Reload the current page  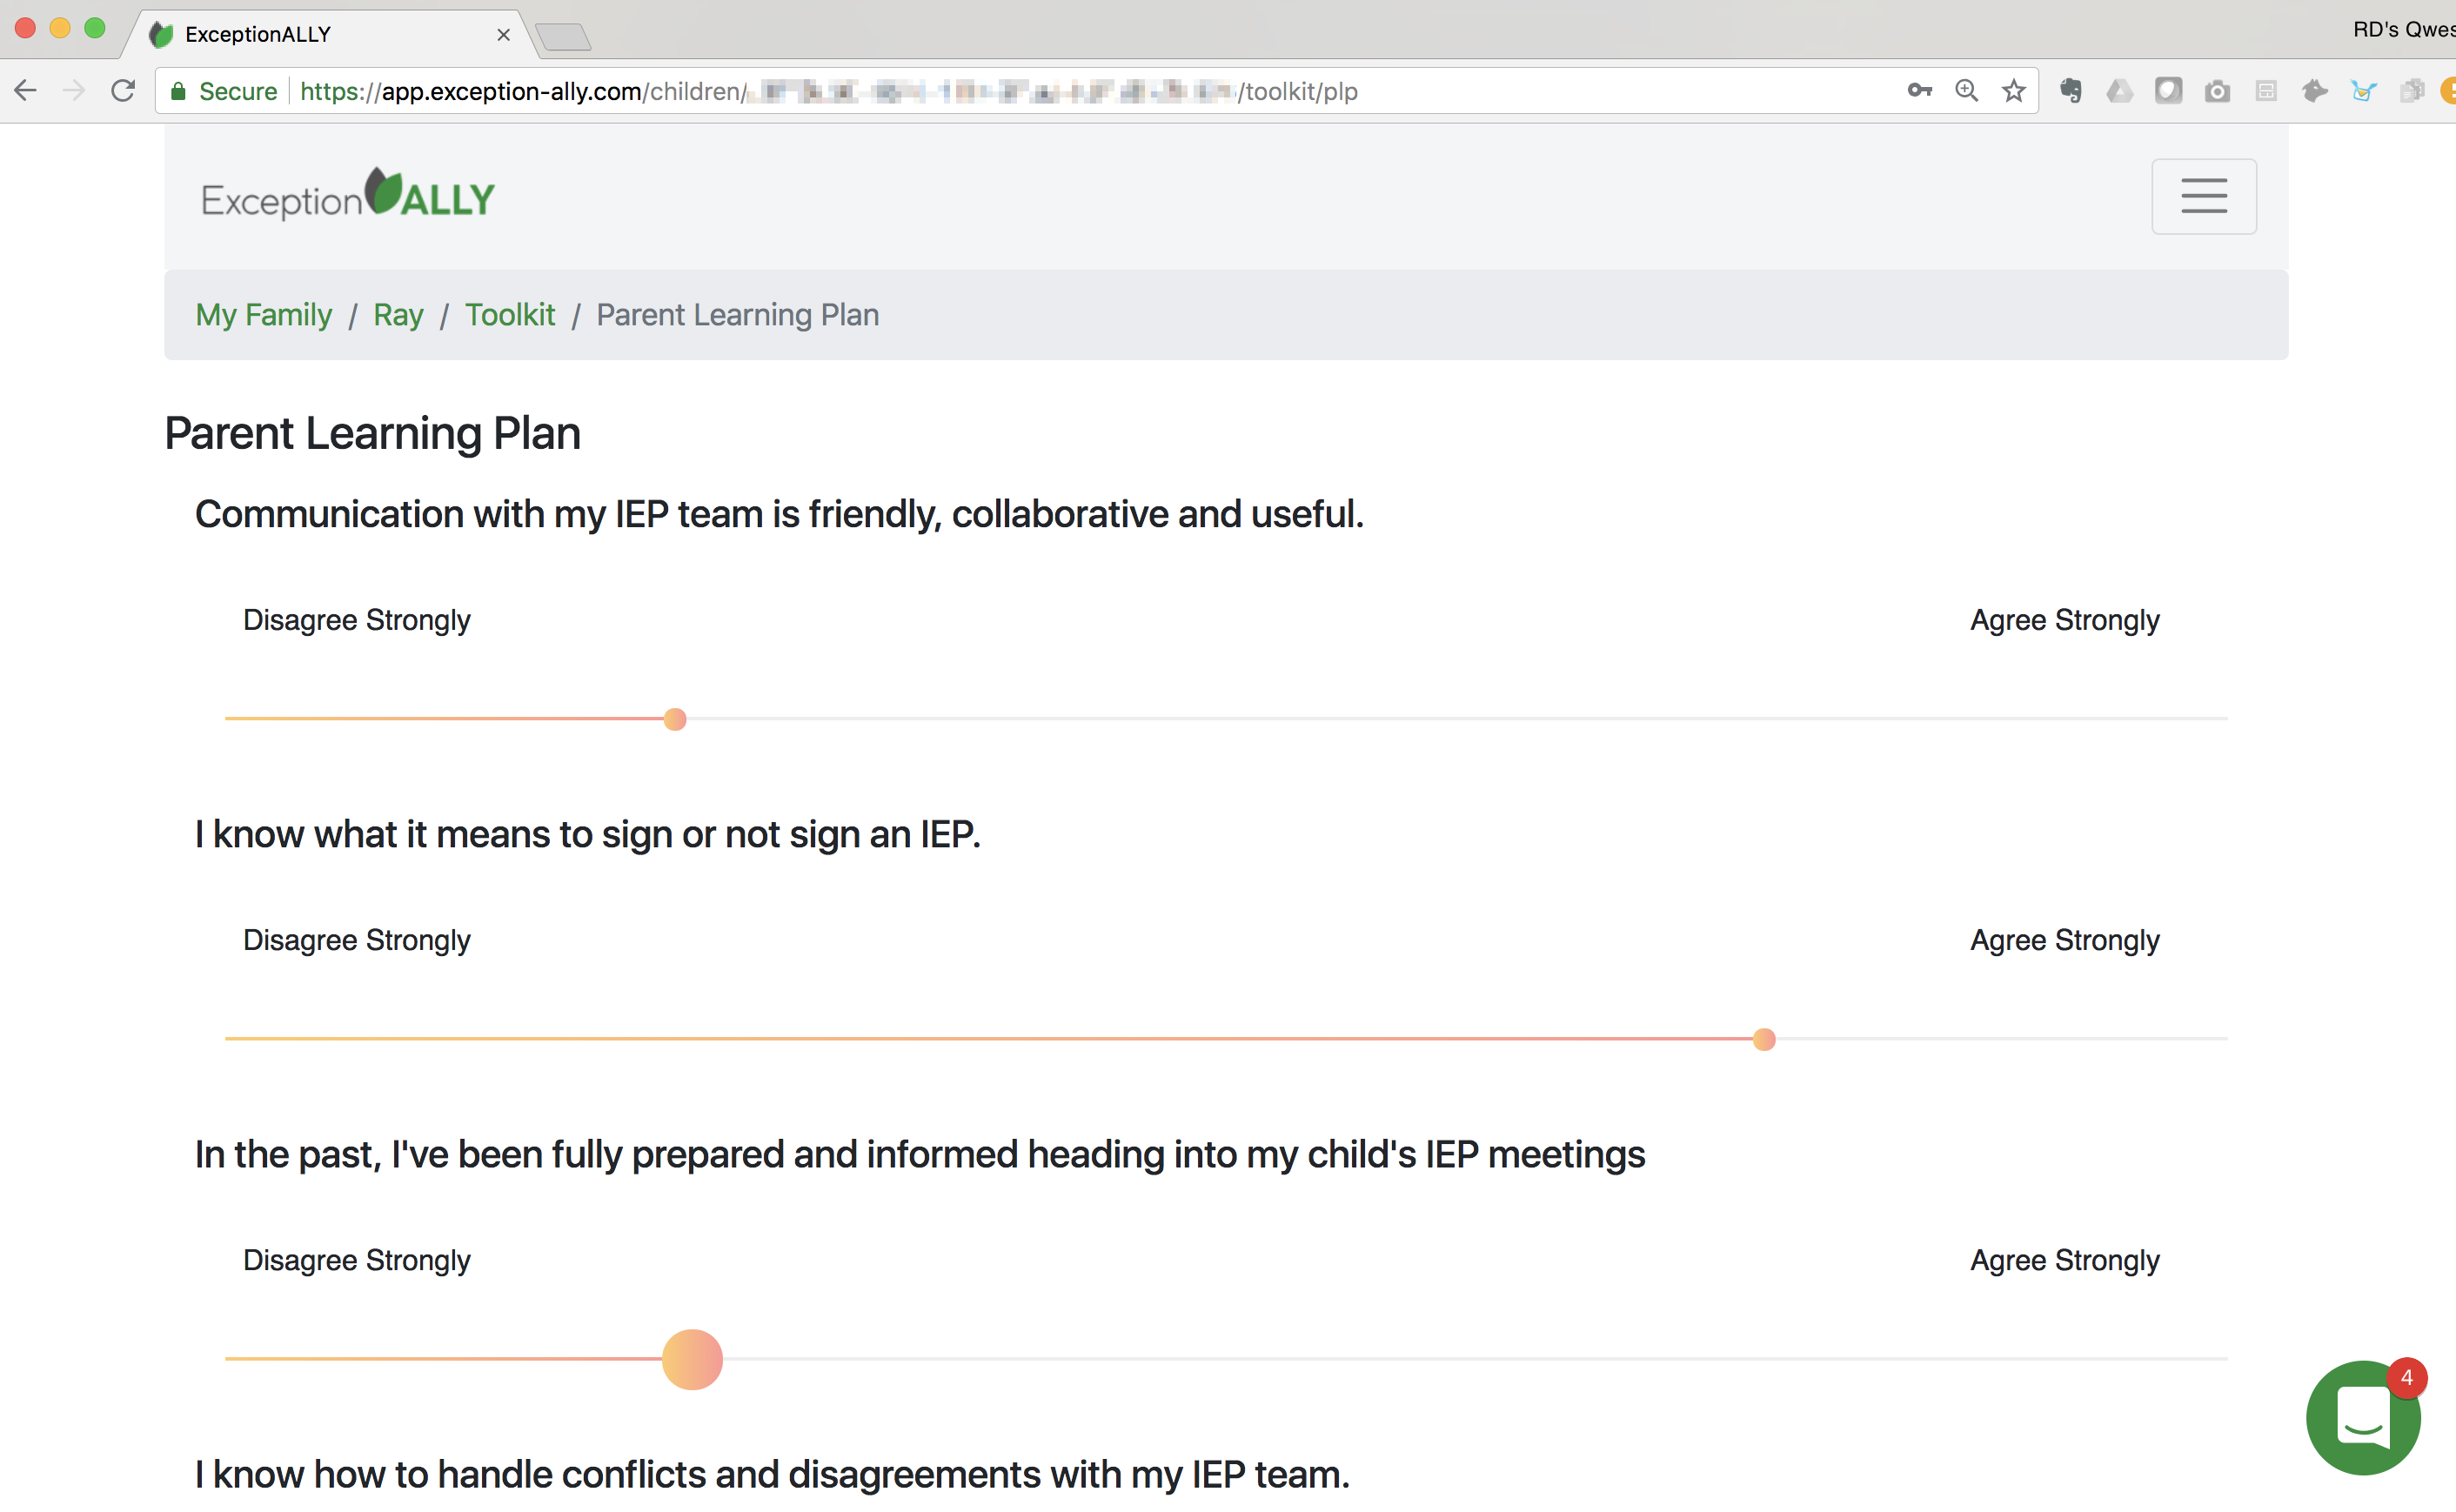(123, 91)
